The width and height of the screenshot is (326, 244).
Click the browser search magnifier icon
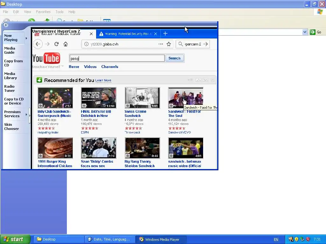[181, 44]
